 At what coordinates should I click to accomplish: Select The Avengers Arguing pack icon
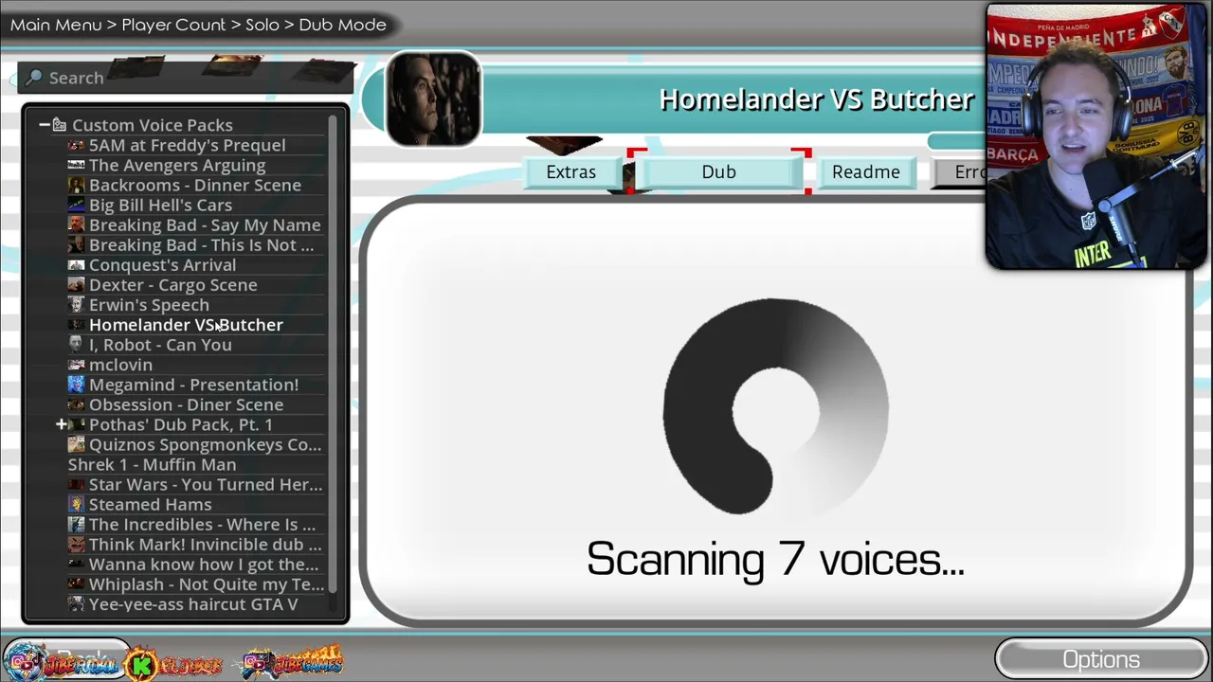click(76, 165)
